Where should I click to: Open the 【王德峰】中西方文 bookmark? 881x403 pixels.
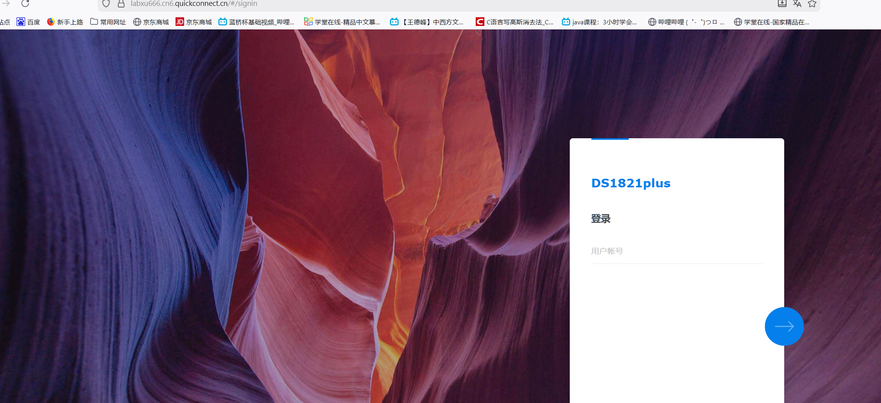pos(427,22)
